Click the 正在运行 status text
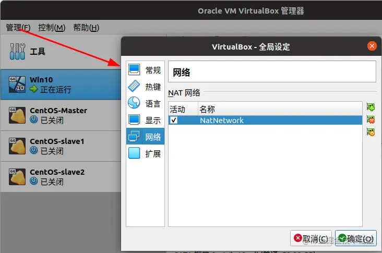Image resolution: width=382 pixels, height=253 pixels. pos(56,89)
